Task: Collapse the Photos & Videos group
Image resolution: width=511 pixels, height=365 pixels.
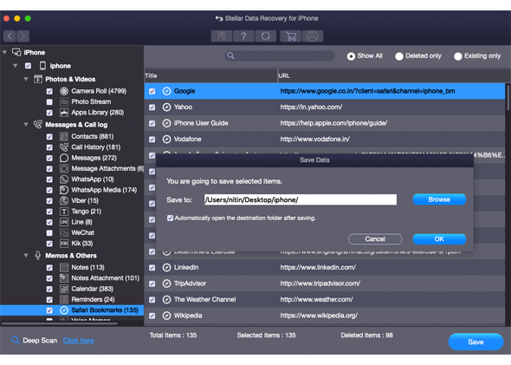Action: [x=26, y=79]
